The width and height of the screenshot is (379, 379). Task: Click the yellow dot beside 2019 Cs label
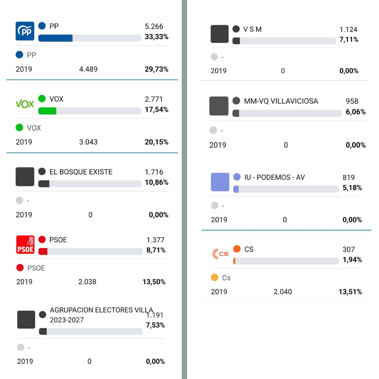(214, 278)
